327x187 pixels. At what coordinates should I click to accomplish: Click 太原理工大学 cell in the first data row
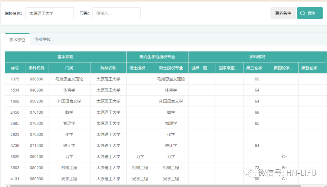click(x=108, y=79)
